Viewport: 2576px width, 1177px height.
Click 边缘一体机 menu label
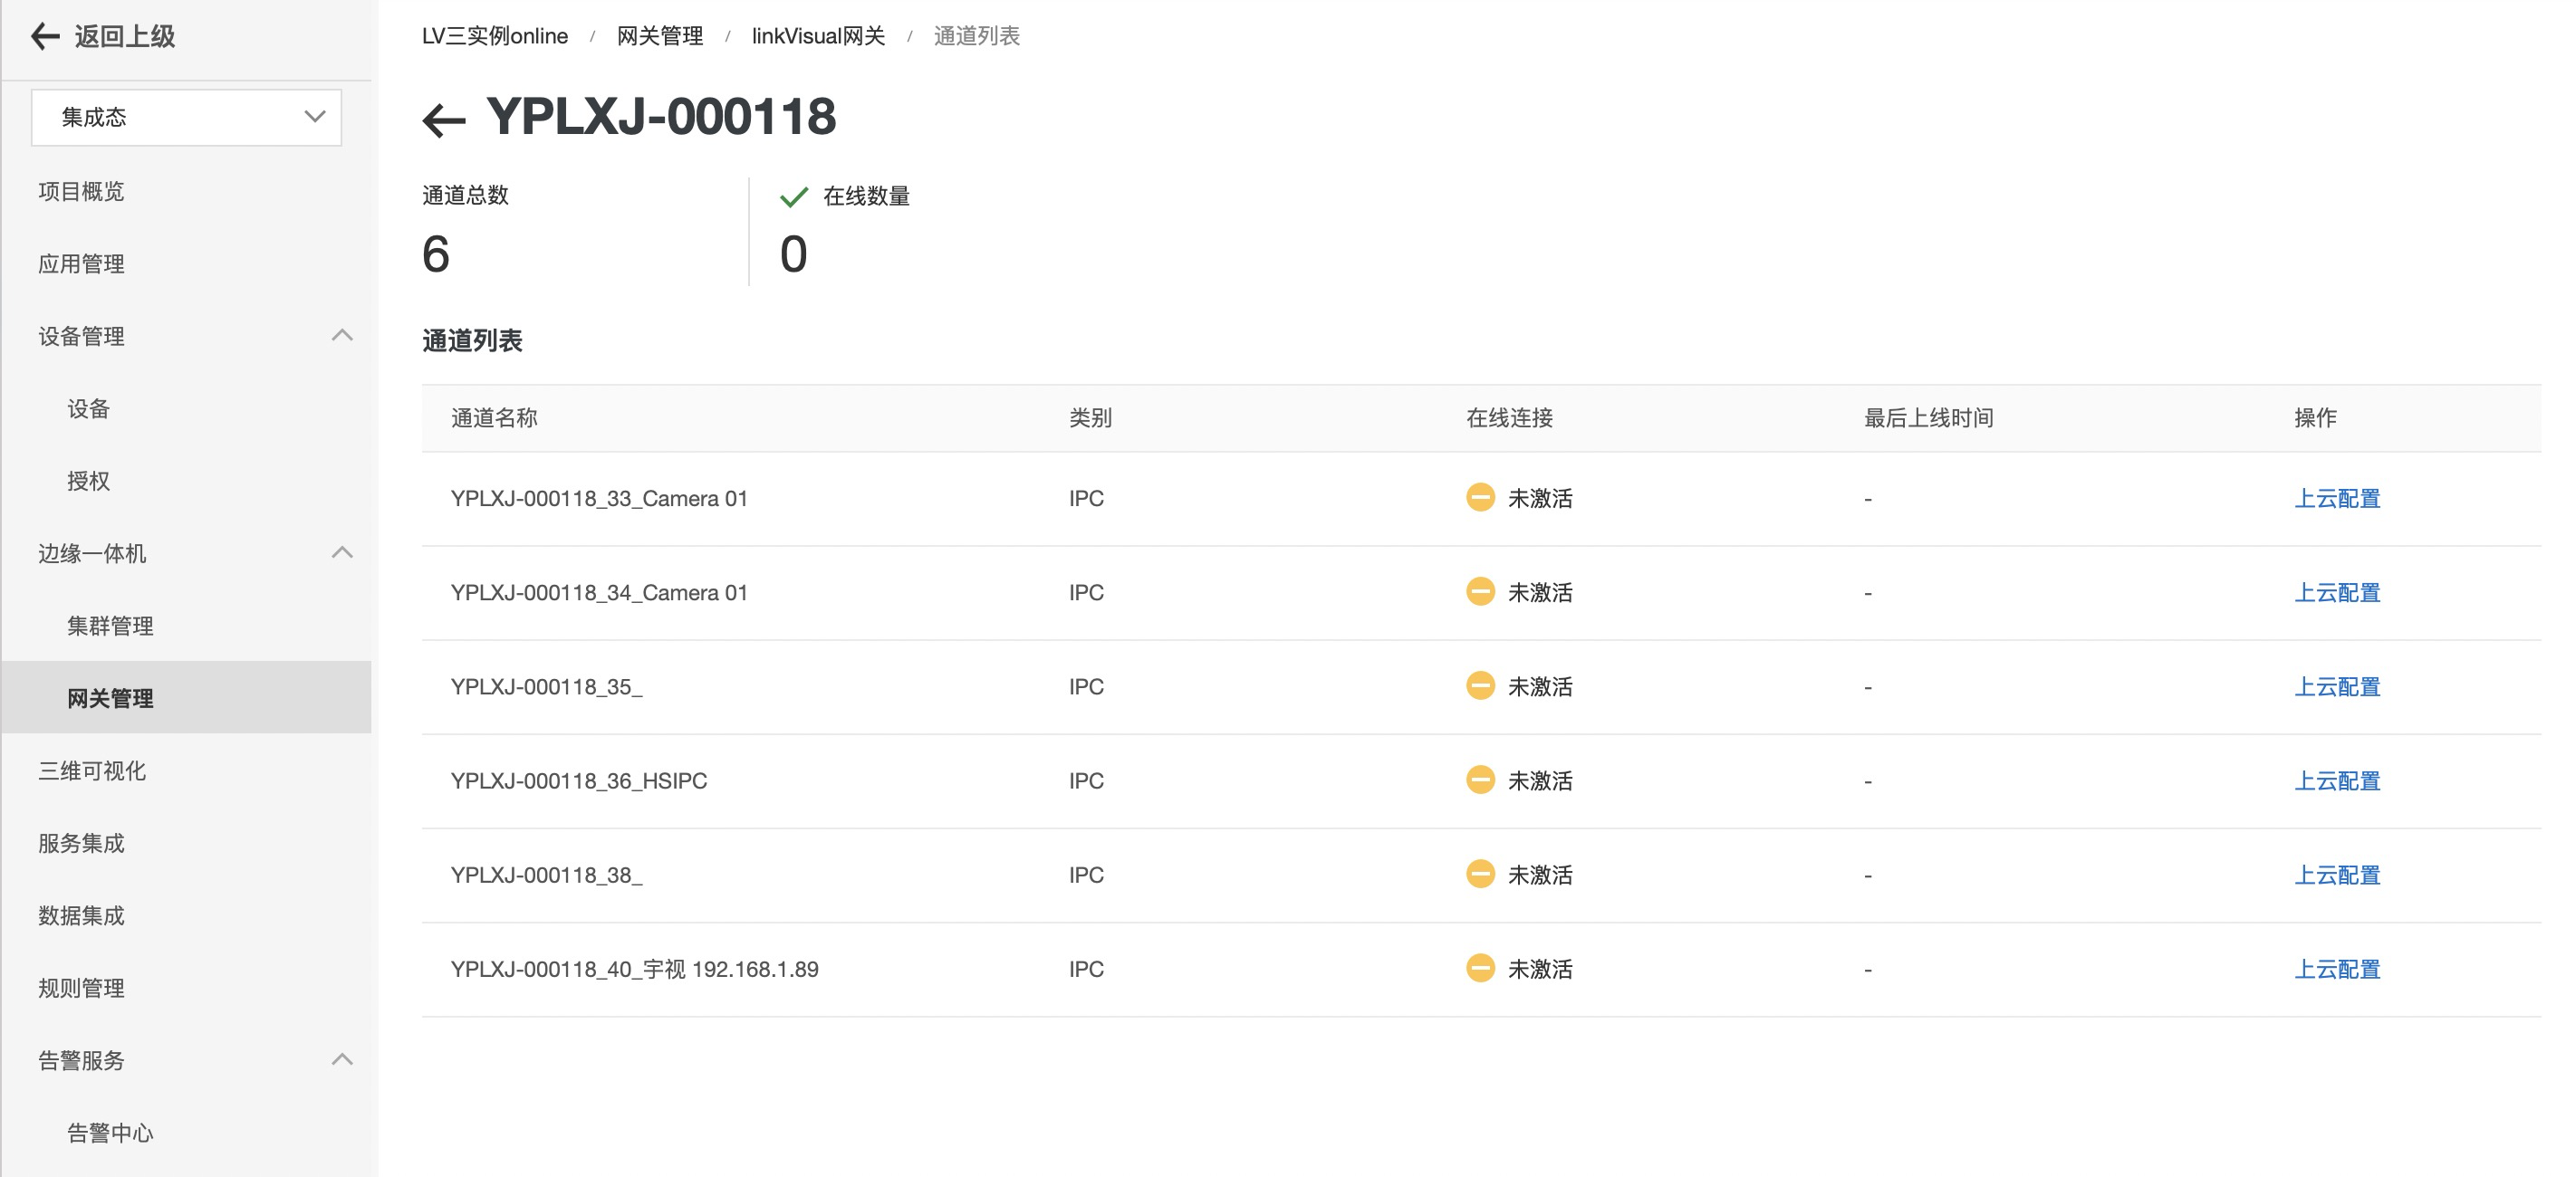[92, 553]
